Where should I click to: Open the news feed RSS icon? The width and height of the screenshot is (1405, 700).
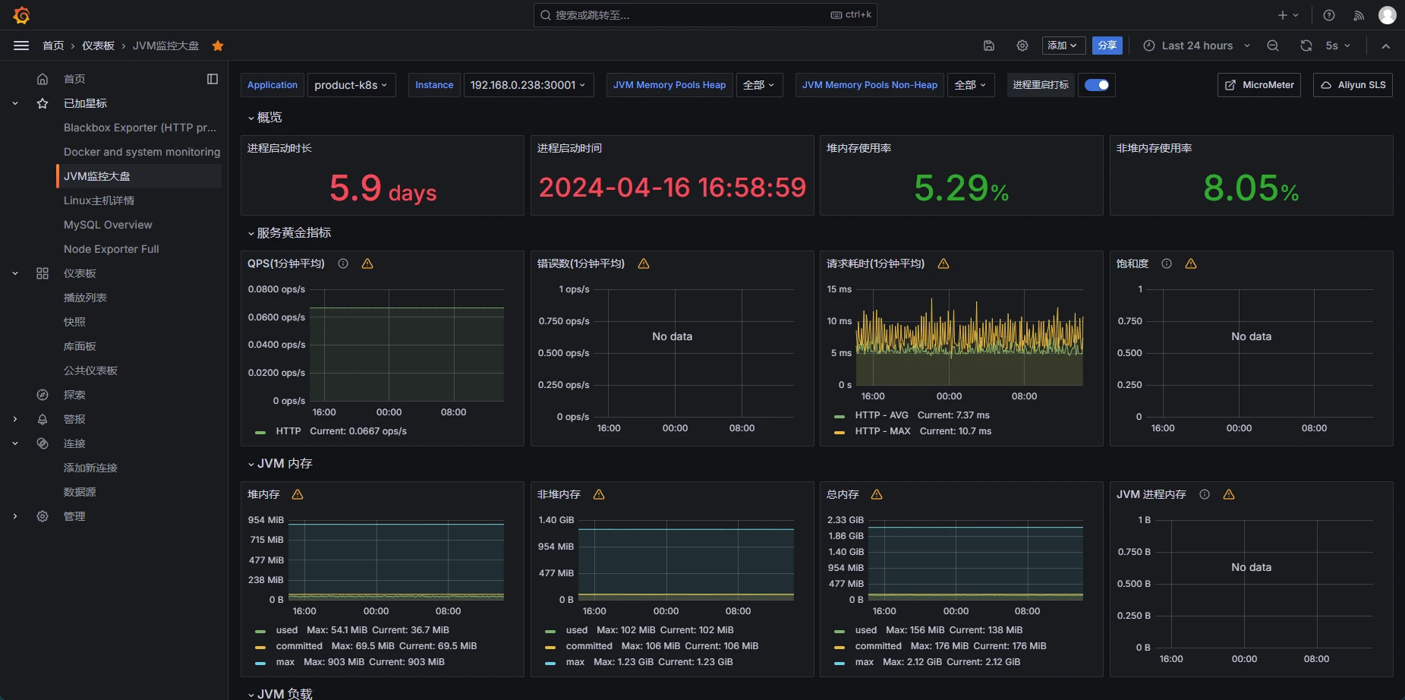coord(1359,15)
